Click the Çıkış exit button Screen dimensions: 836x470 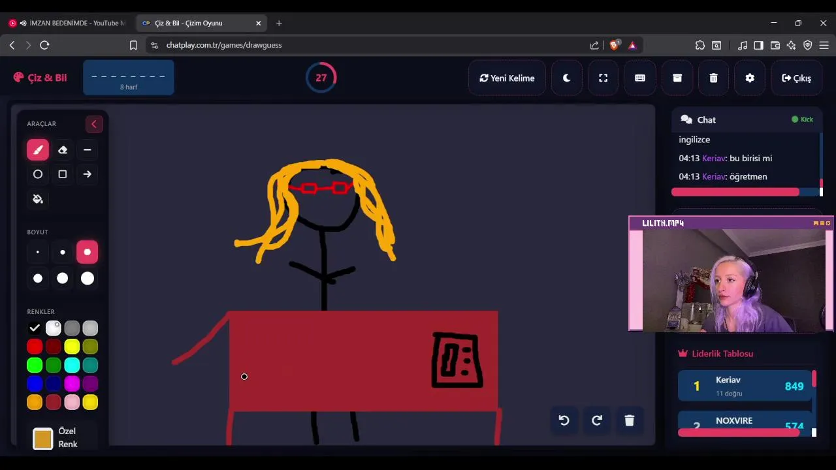click(x=796, y=78)
